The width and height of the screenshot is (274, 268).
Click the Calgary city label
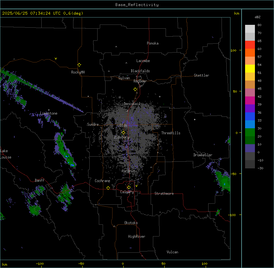coord(127,192)
